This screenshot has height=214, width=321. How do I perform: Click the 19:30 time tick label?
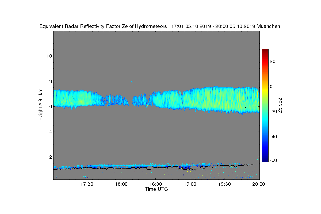224,184
